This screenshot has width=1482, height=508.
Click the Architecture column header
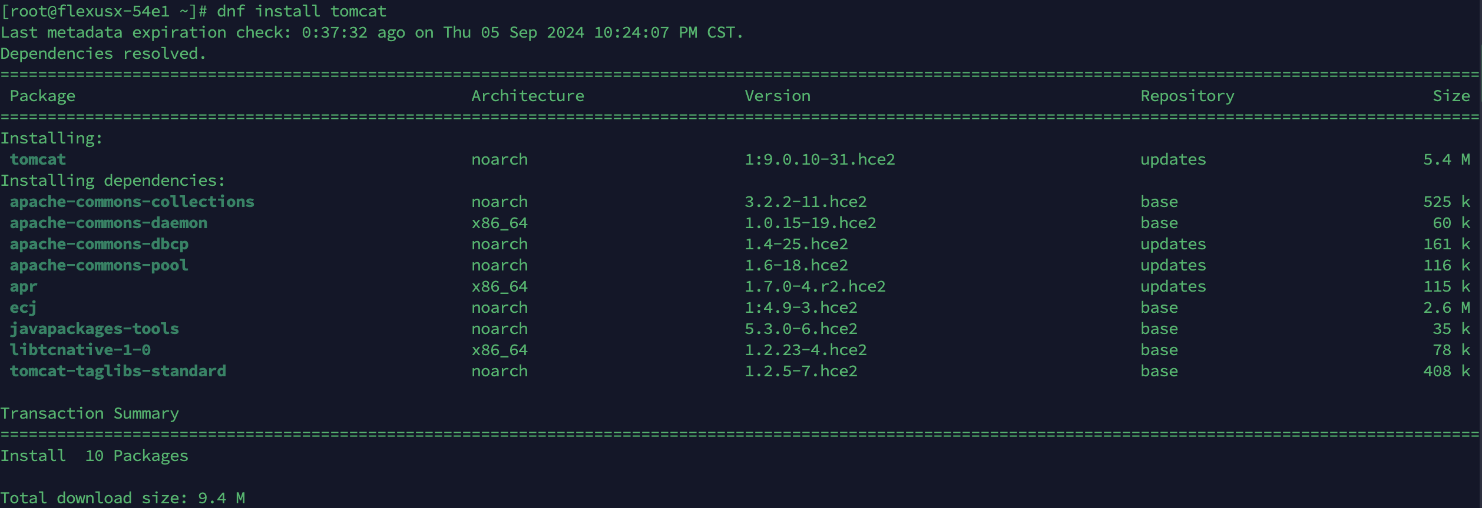tap(528, 96)
